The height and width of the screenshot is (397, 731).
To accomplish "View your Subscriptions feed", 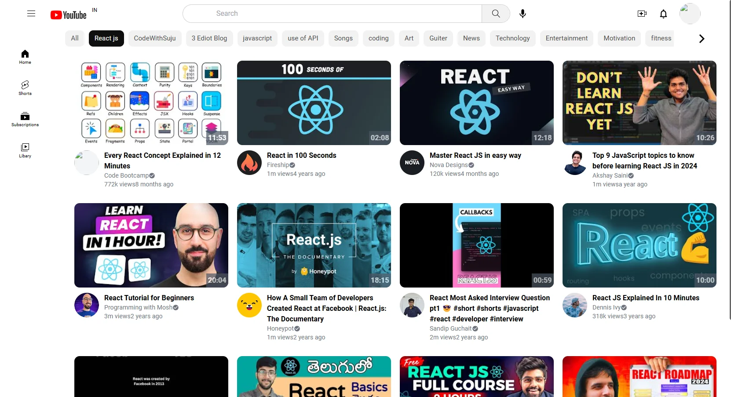I will click(x=25, y=119).
